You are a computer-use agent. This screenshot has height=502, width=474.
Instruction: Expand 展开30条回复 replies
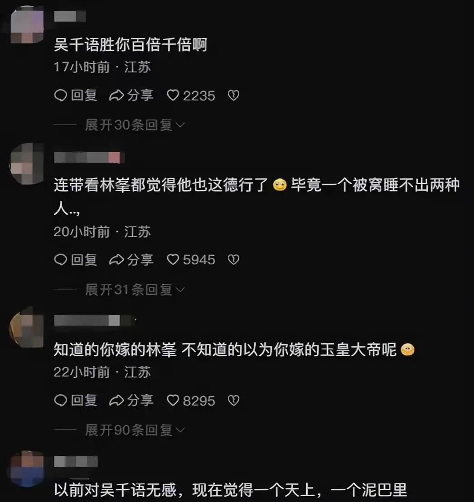[x=135, y=125]
